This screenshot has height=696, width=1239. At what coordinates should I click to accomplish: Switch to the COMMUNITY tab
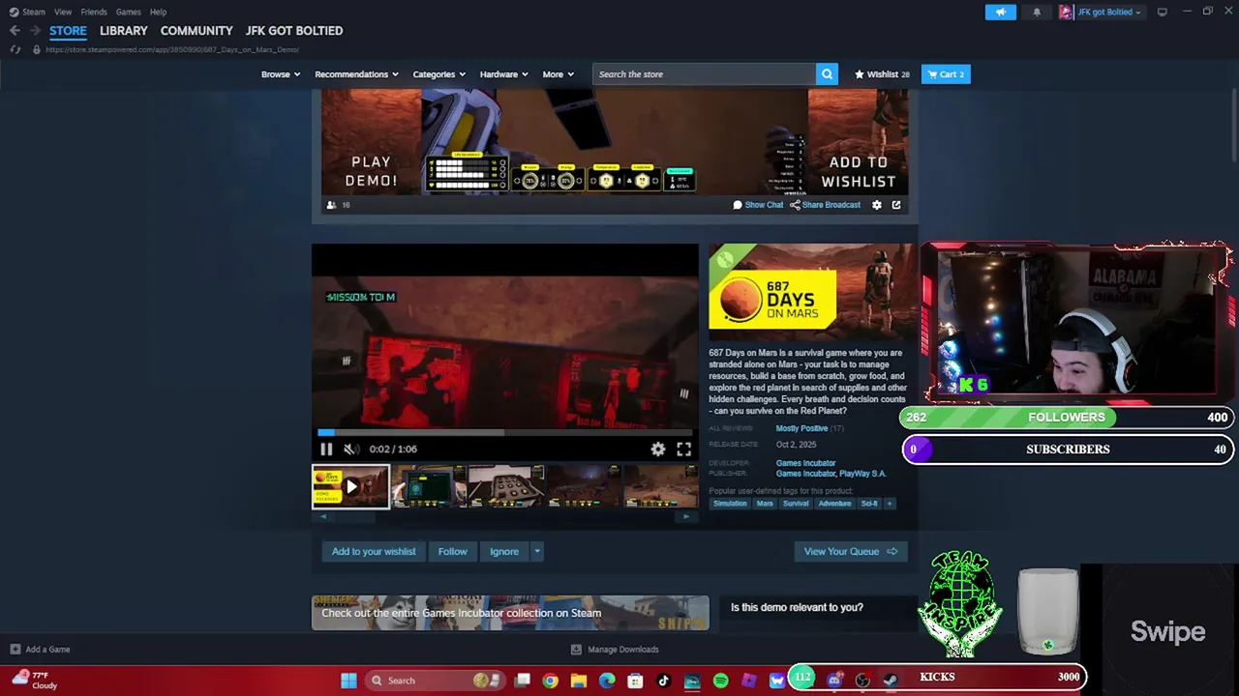196,31
